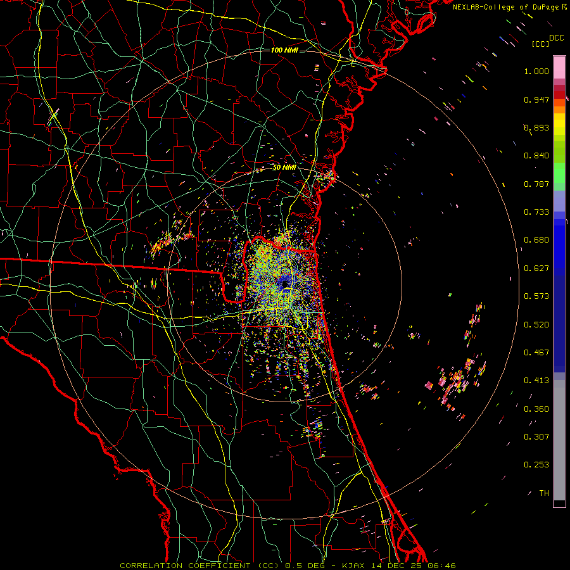Select the 0.947 scale value
570x570 pixels.
(x=536, y=99)
